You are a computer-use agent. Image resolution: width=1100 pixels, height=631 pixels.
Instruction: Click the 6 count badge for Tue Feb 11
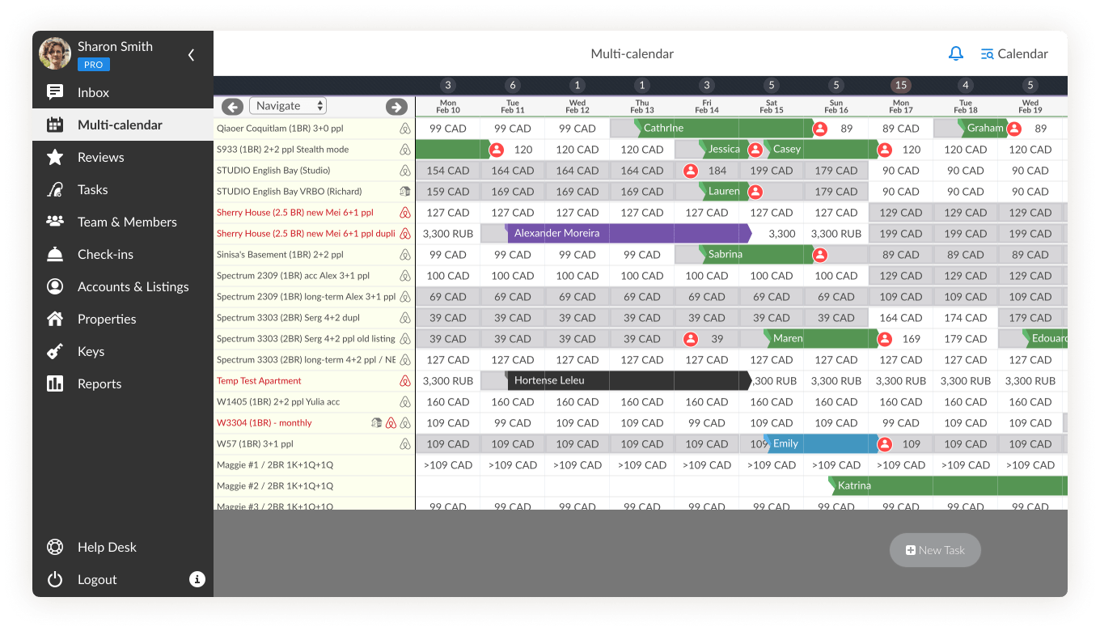pyautogui.click(x=512, y=85)
